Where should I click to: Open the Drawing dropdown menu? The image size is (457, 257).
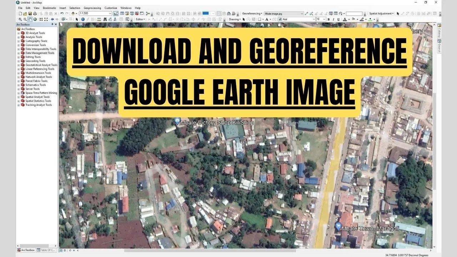pyautogui.click(x=235, y=19)
